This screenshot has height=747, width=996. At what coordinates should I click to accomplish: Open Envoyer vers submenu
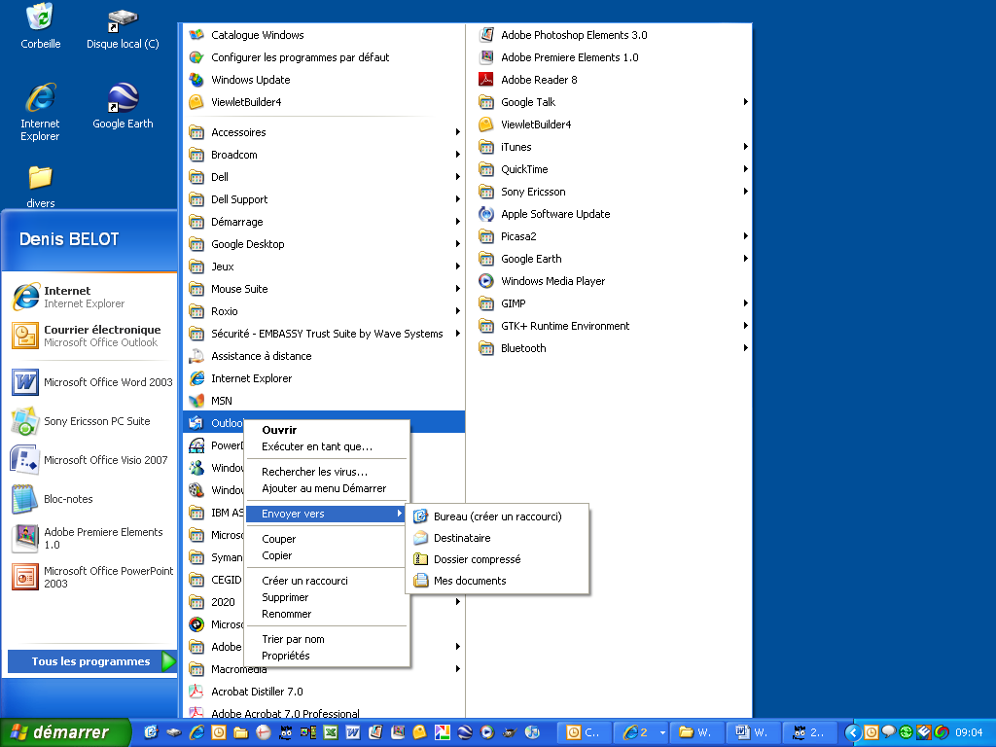point(327,514)
